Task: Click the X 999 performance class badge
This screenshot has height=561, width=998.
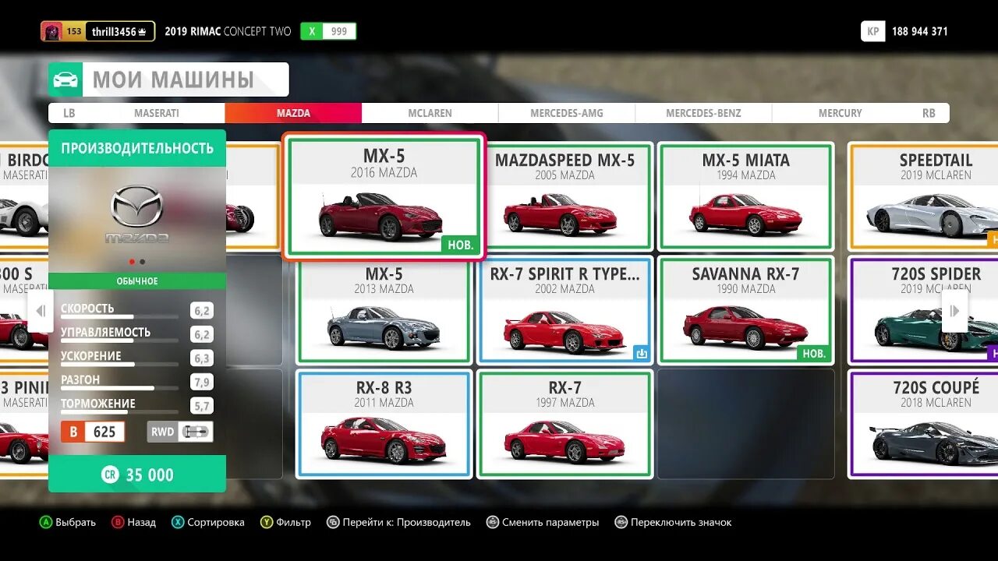Action: (x=328, y=31)
